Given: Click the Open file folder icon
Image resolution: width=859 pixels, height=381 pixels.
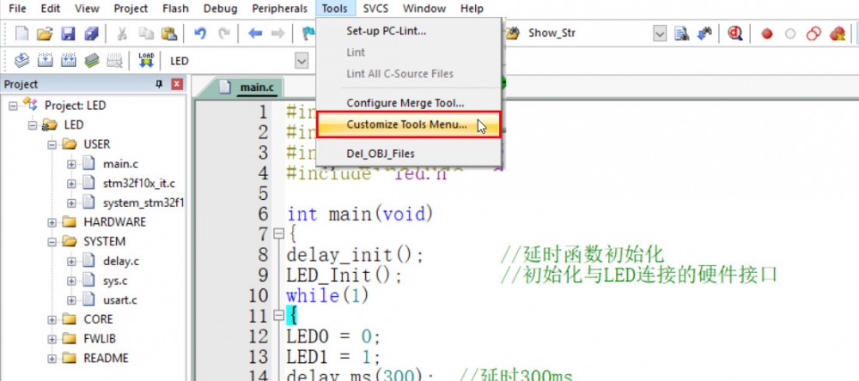Looking at the screenshot, I should 45,33.
